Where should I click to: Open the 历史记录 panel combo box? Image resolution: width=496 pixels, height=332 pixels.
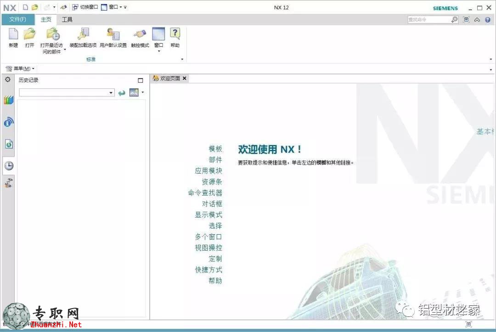tap(67, 93)
